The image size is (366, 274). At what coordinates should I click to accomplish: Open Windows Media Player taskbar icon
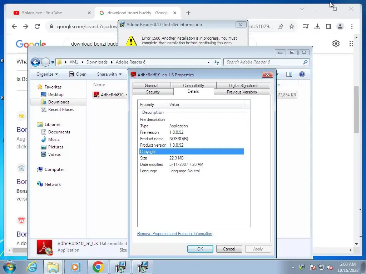click(75, 267)
